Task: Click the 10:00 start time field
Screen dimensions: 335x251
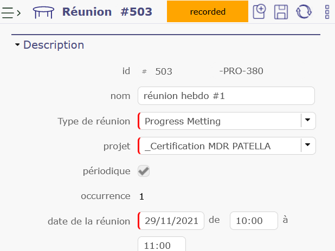Action: pyautogui.click(x=254, y=221)
